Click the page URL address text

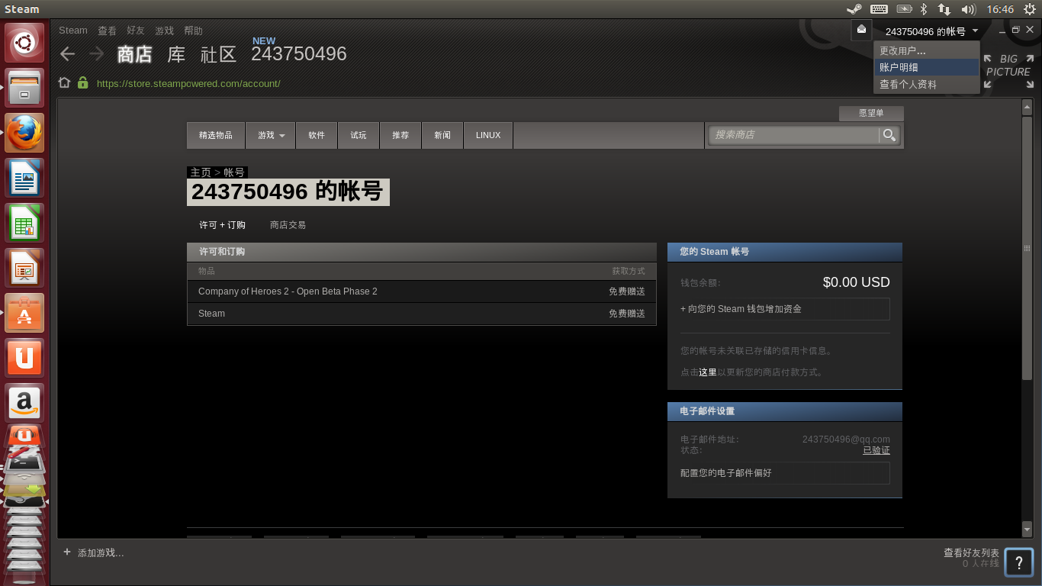(188, 83)
